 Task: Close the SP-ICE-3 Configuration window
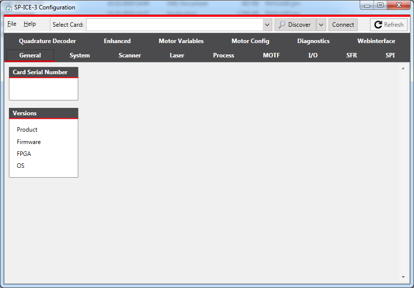(399, 5)
